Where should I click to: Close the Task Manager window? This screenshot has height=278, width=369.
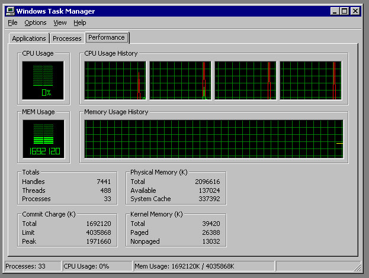[x=355, y=11]
